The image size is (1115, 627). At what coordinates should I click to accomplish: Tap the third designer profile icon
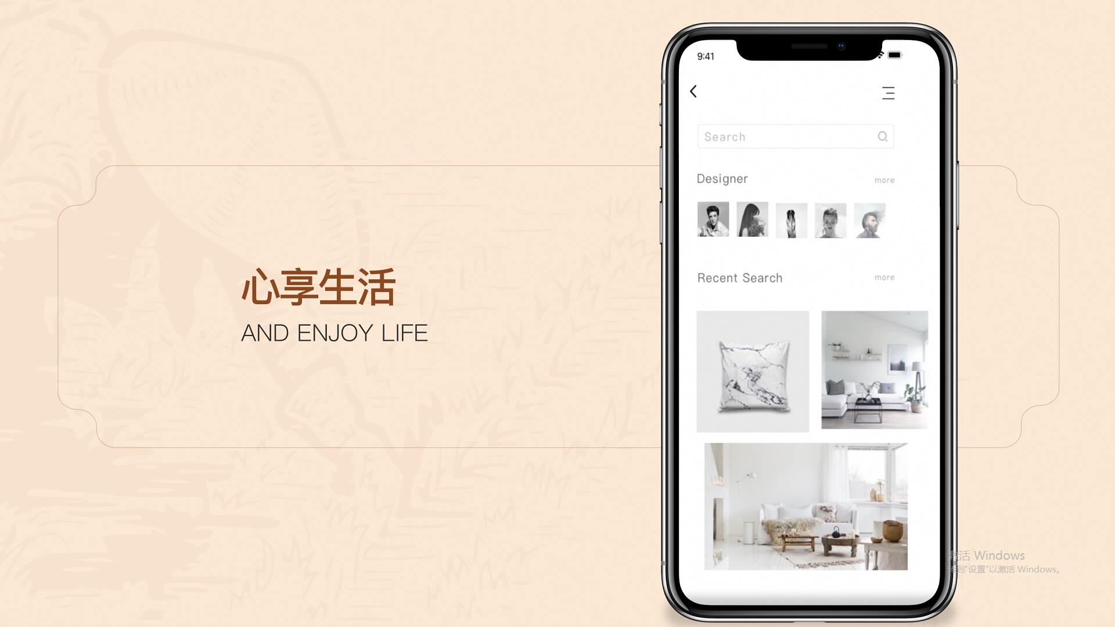[791, 219]
